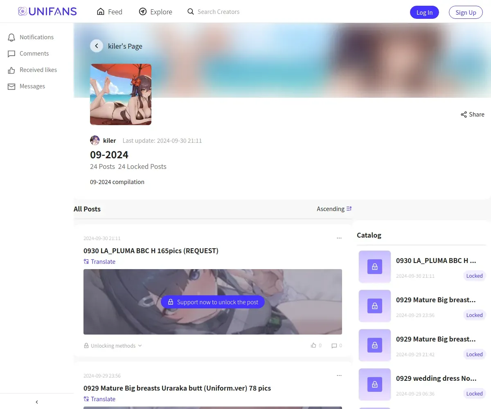This screenshot has width=491, height=409.
Task: Click lock icon of wedding dress catalog item
Action: 375,384
